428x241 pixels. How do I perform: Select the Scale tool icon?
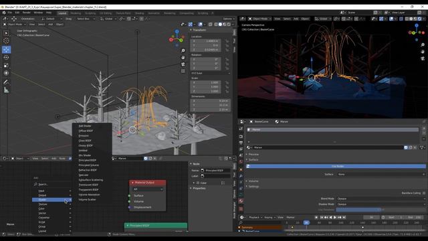(6, 66)
